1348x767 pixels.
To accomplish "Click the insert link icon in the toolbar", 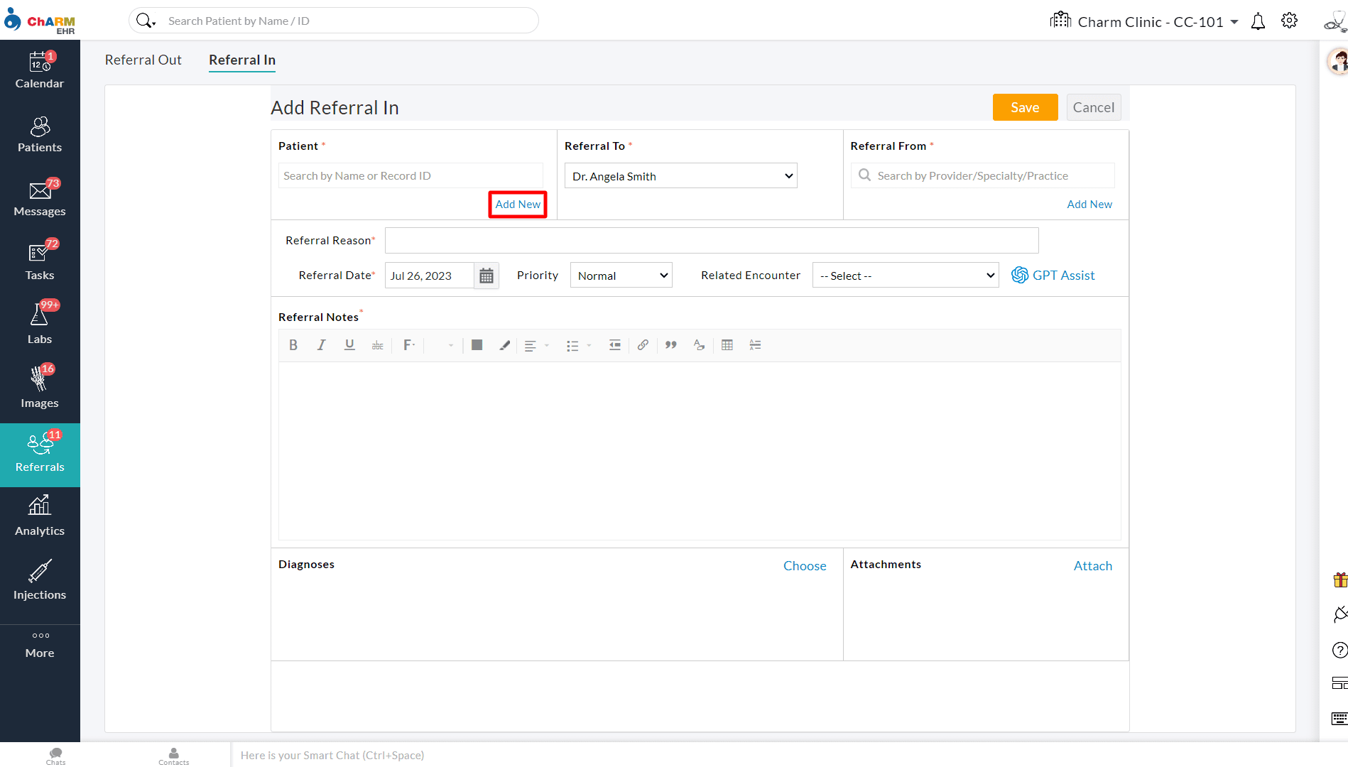I will click(643, 345).
